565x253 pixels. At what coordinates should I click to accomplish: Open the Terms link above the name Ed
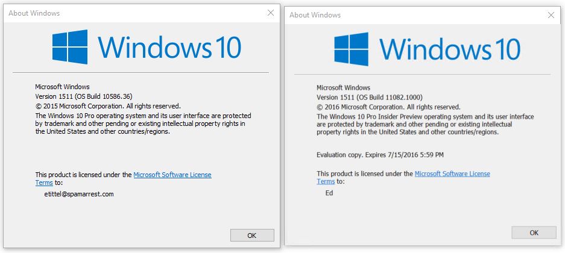(x=326, y=181)
